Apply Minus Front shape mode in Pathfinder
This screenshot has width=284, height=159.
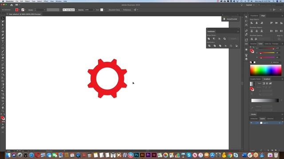(x=214, y=39)
